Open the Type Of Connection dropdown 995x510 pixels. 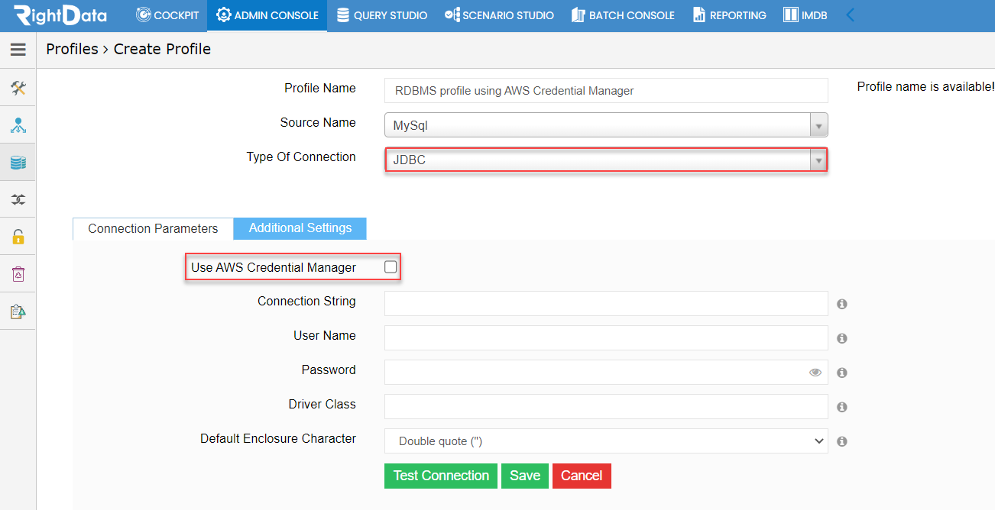pyautogui.click(x=606, y=160)
